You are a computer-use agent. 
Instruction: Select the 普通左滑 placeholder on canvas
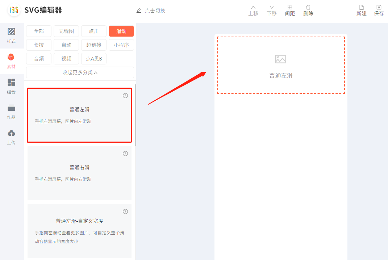(x=281, y=66)
